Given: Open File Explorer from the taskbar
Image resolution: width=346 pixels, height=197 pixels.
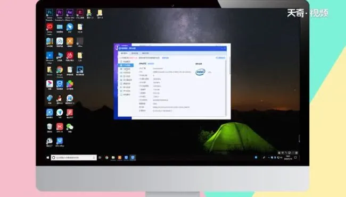Looking at the screenshot, I should (113, 158).
